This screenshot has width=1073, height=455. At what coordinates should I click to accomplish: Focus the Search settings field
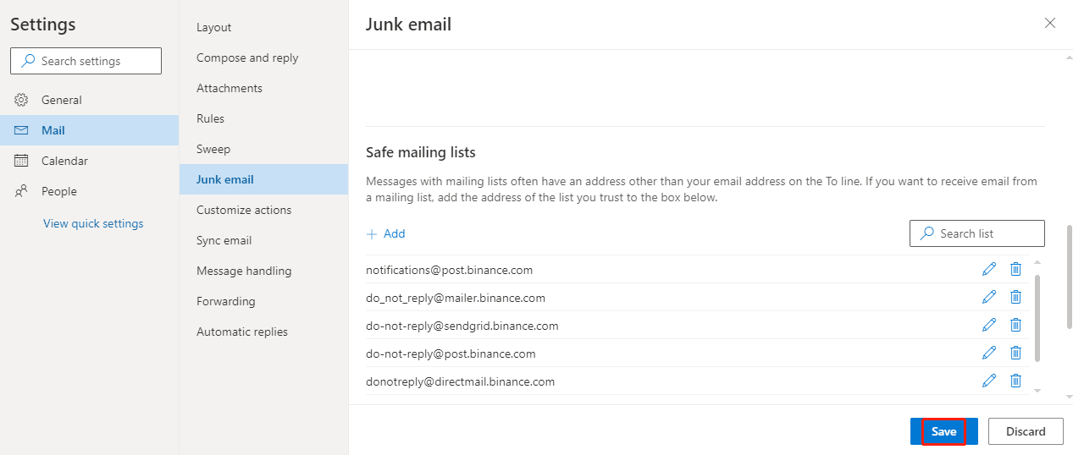[x=86, y=61]
